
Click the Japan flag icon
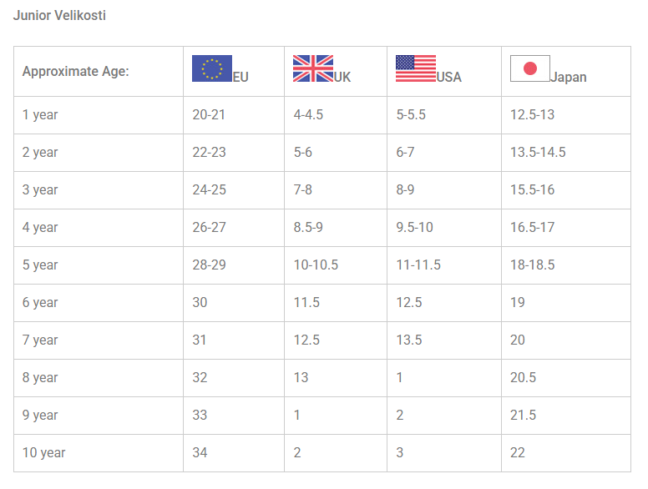coord(529,68)
